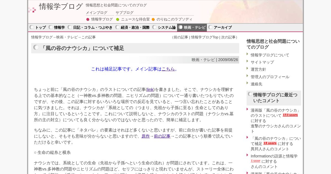Image resolution: width=331 pixels, height=174 pixels.
Task: Click the 情報思想と社会問題についてのブログ sidebar heading
Action: click(x=273, y=44)
